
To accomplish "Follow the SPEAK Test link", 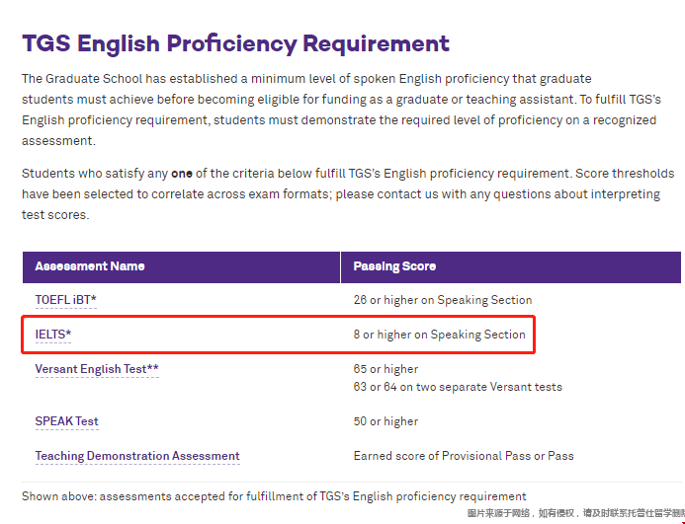I will (66, 421).
